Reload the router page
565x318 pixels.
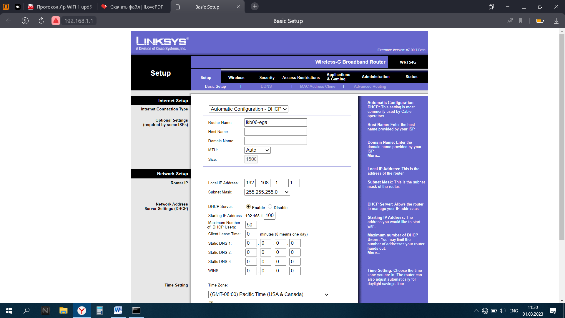41,21
